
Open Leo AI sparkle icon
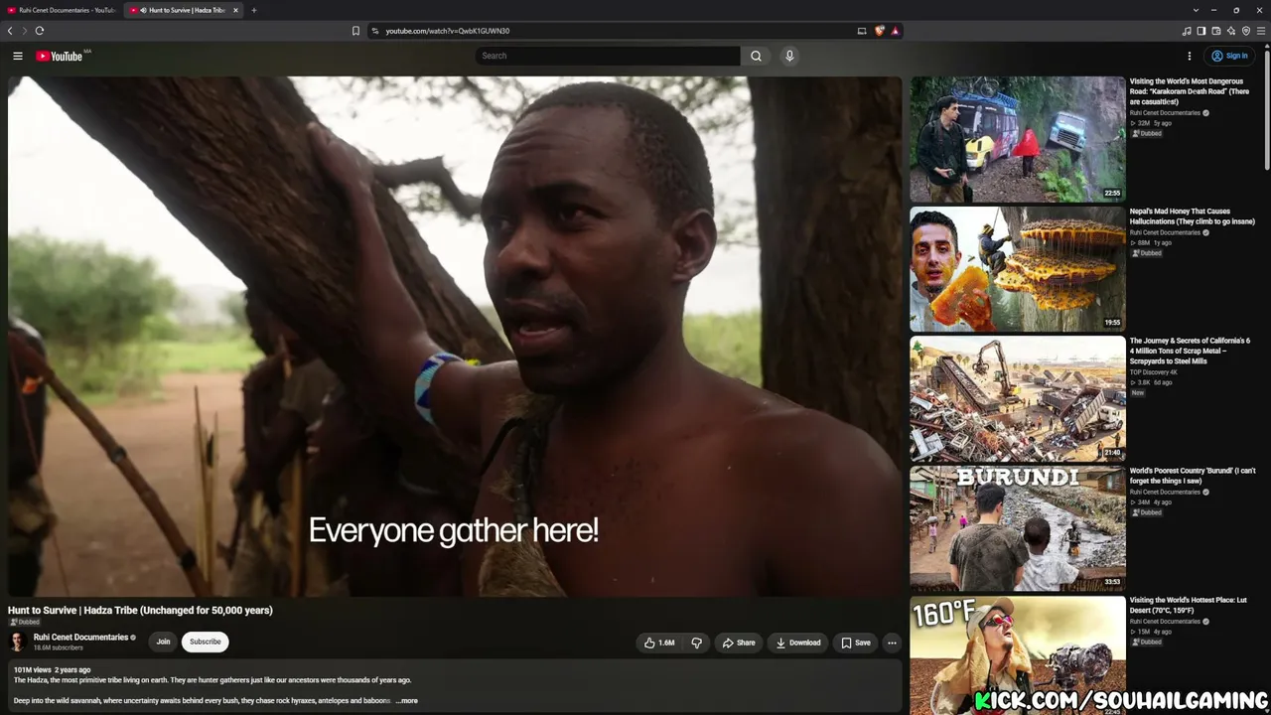pos(1231,31)
